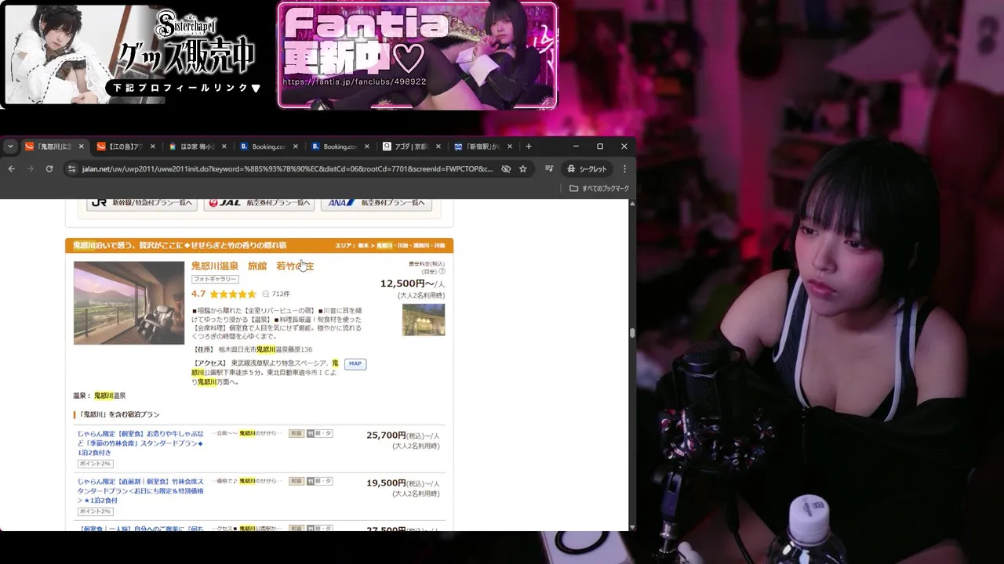Reload the jalan.net page
Viewport: 1004px width, 564px height.
click(49, 168)
